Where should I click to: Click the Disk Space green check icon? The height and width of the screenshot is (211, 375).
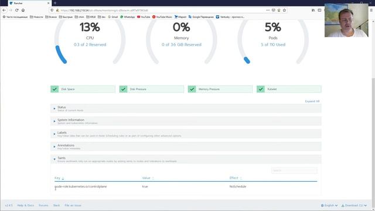coord(54,89)
